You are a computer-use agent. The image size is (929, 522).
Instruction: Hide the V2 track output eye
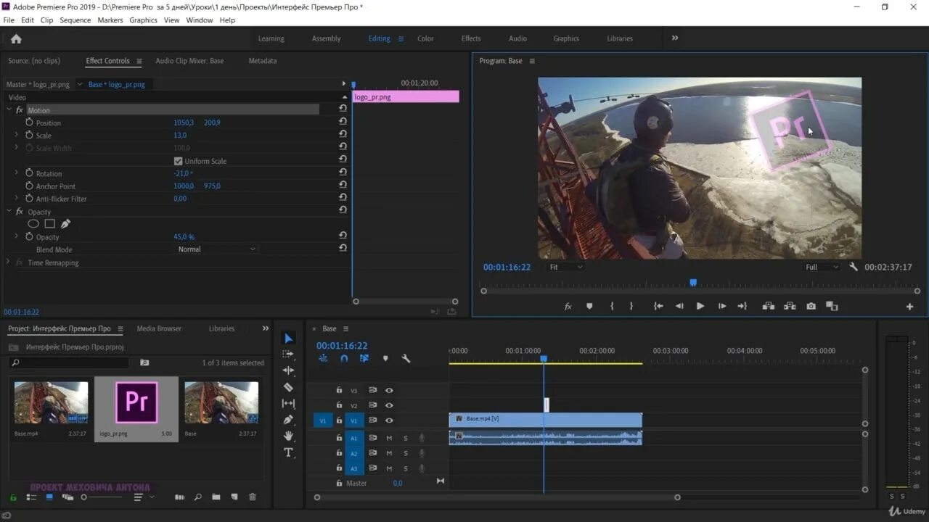389,405
